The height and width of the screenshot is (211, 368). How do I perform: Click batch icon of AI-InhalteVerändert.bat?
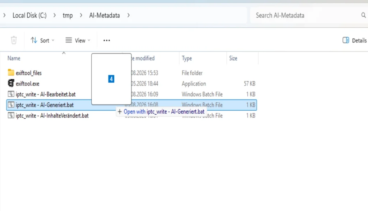(x=11, y=115)
